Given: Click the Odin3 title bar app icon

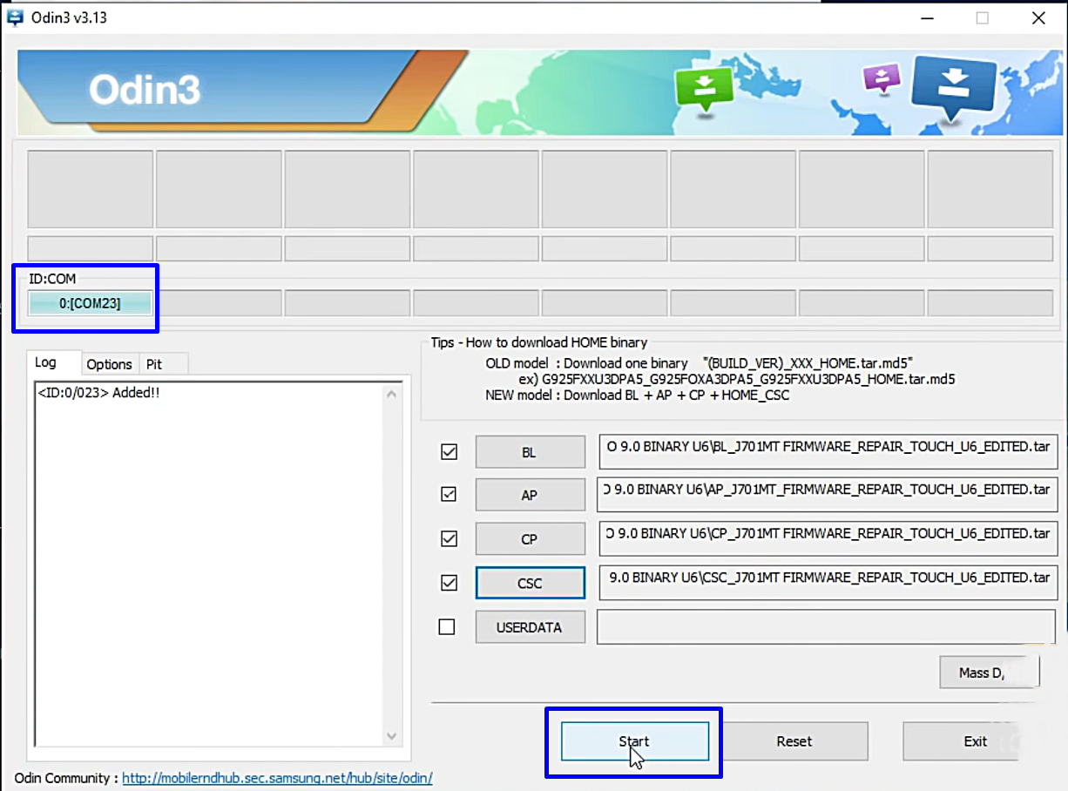Looking at the screenshot, I should (x=15, y=17).
